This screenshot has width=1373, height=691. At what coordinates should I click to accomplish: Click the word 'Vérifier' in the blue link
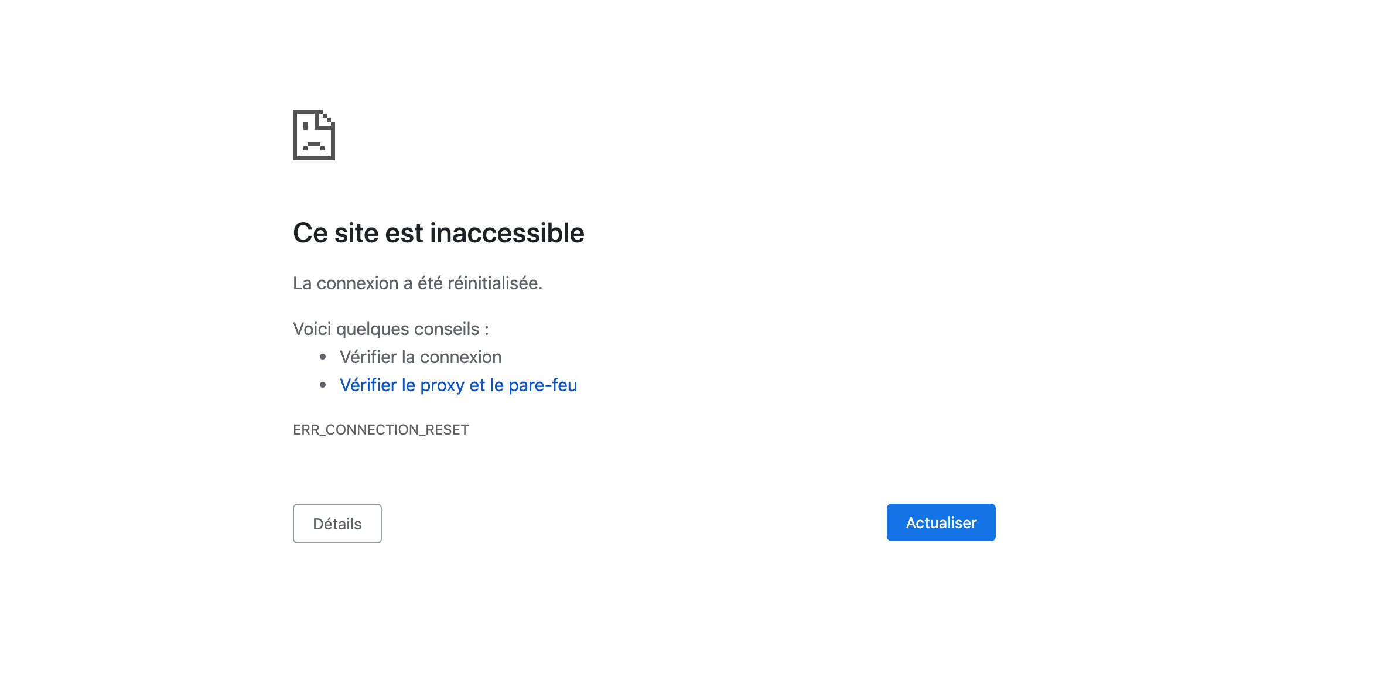pyautogui.click(x=368, y=385)
